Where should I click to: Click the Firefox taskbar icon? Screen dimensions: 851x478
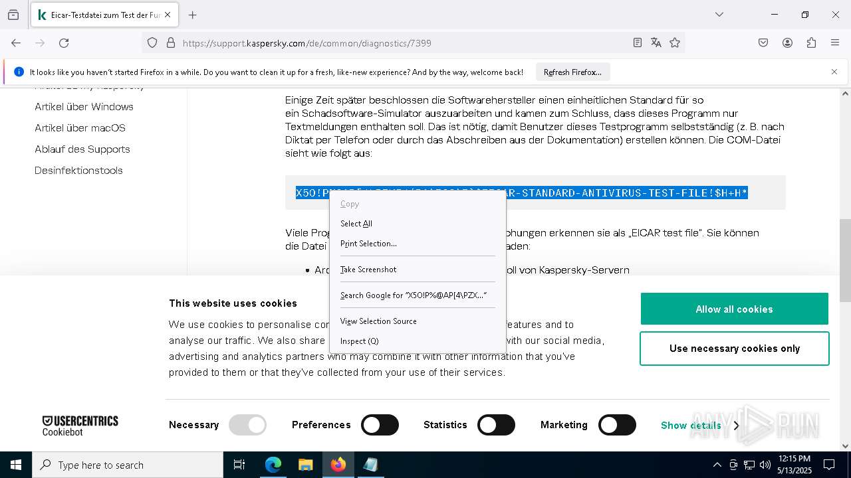click(x=338, y=465)
